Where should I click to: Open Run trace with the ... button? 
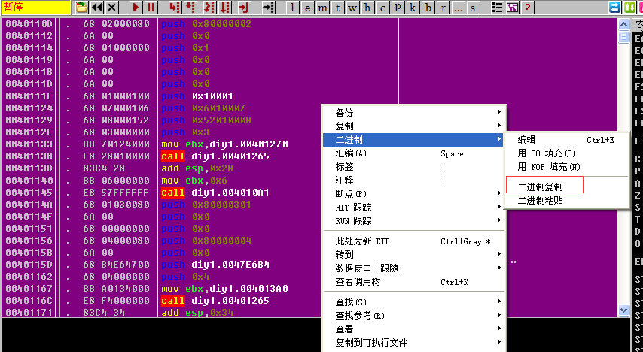click(459, 7)
